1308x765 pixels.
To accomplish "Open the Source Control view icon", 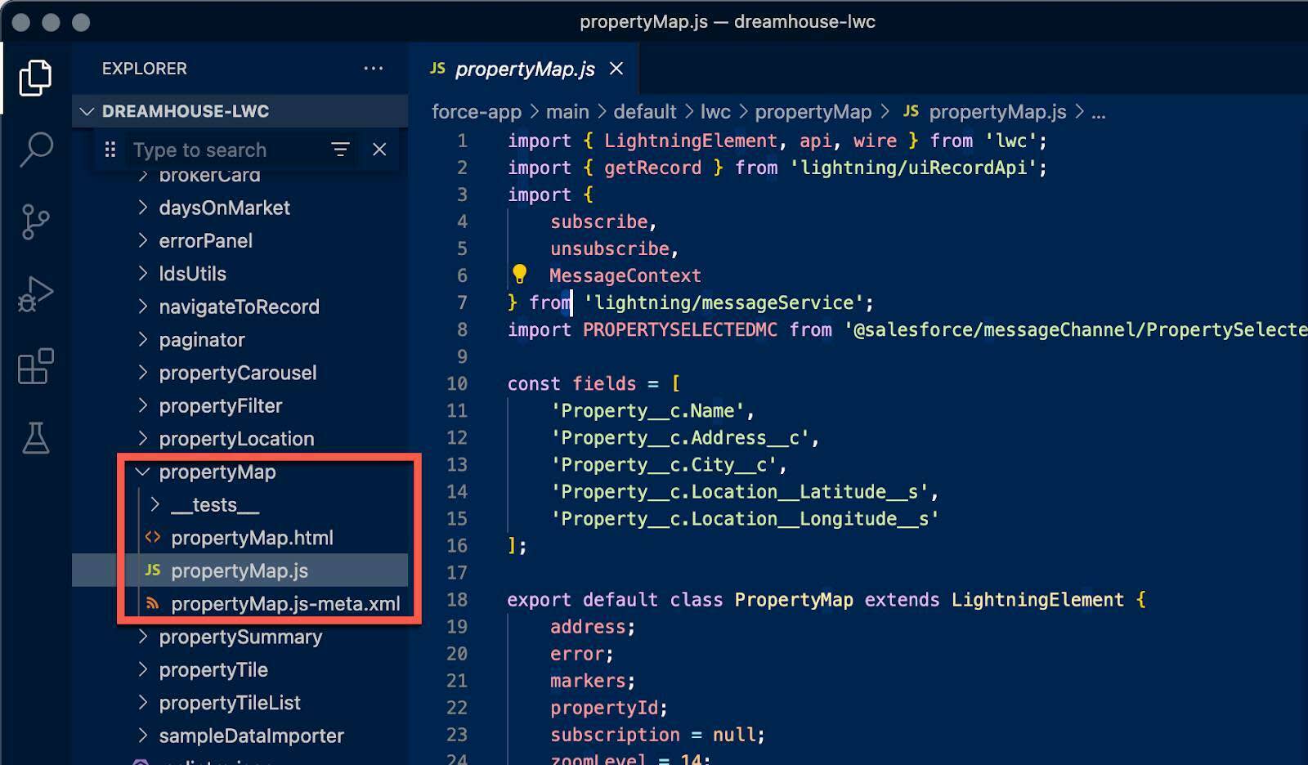I will point(35,221).
